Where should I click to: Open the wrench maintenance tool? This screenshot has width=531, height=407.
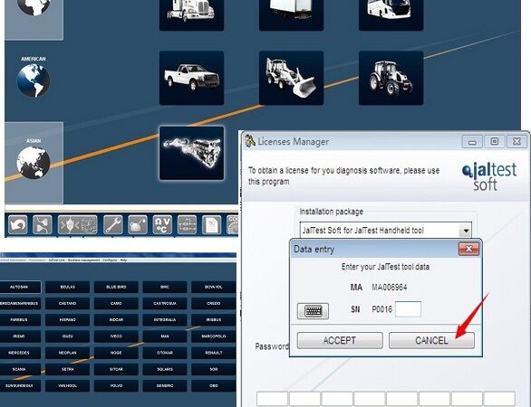[x=112, y=225]
